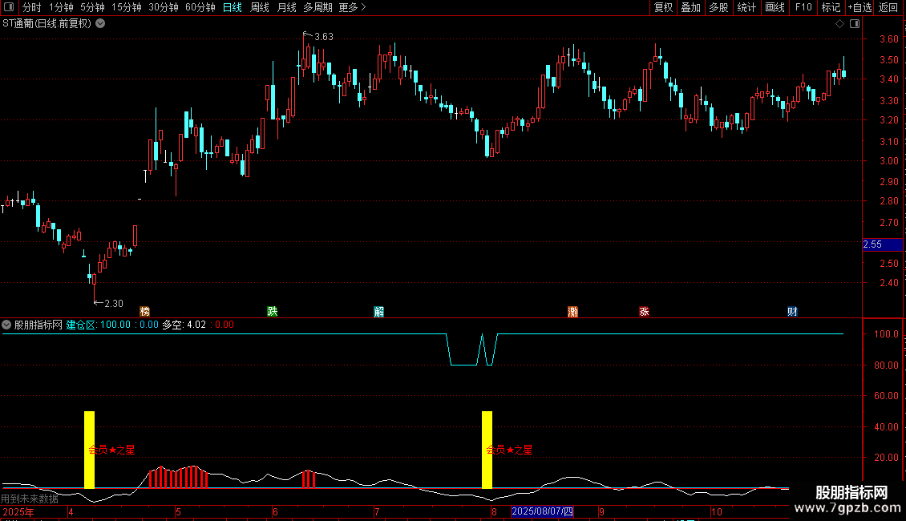
Task: Click the yellow 会员之星 signal bar in April
Action: point(89,450)
